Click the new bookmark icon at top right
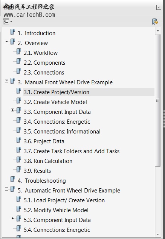The image size is (165, 239). coord(155,22)
